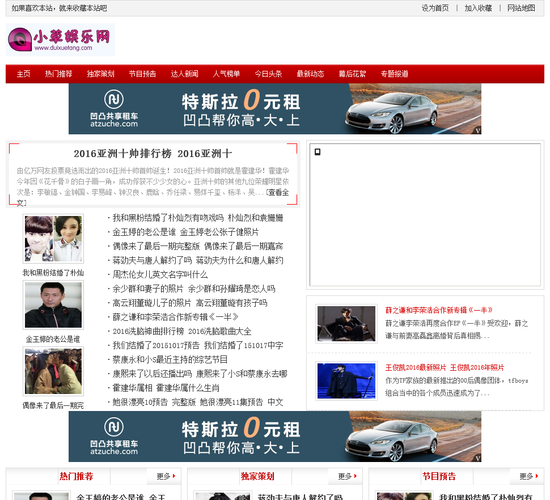
Task: Click the lower Tesla 0元租 banner ad
Action: 274,436
